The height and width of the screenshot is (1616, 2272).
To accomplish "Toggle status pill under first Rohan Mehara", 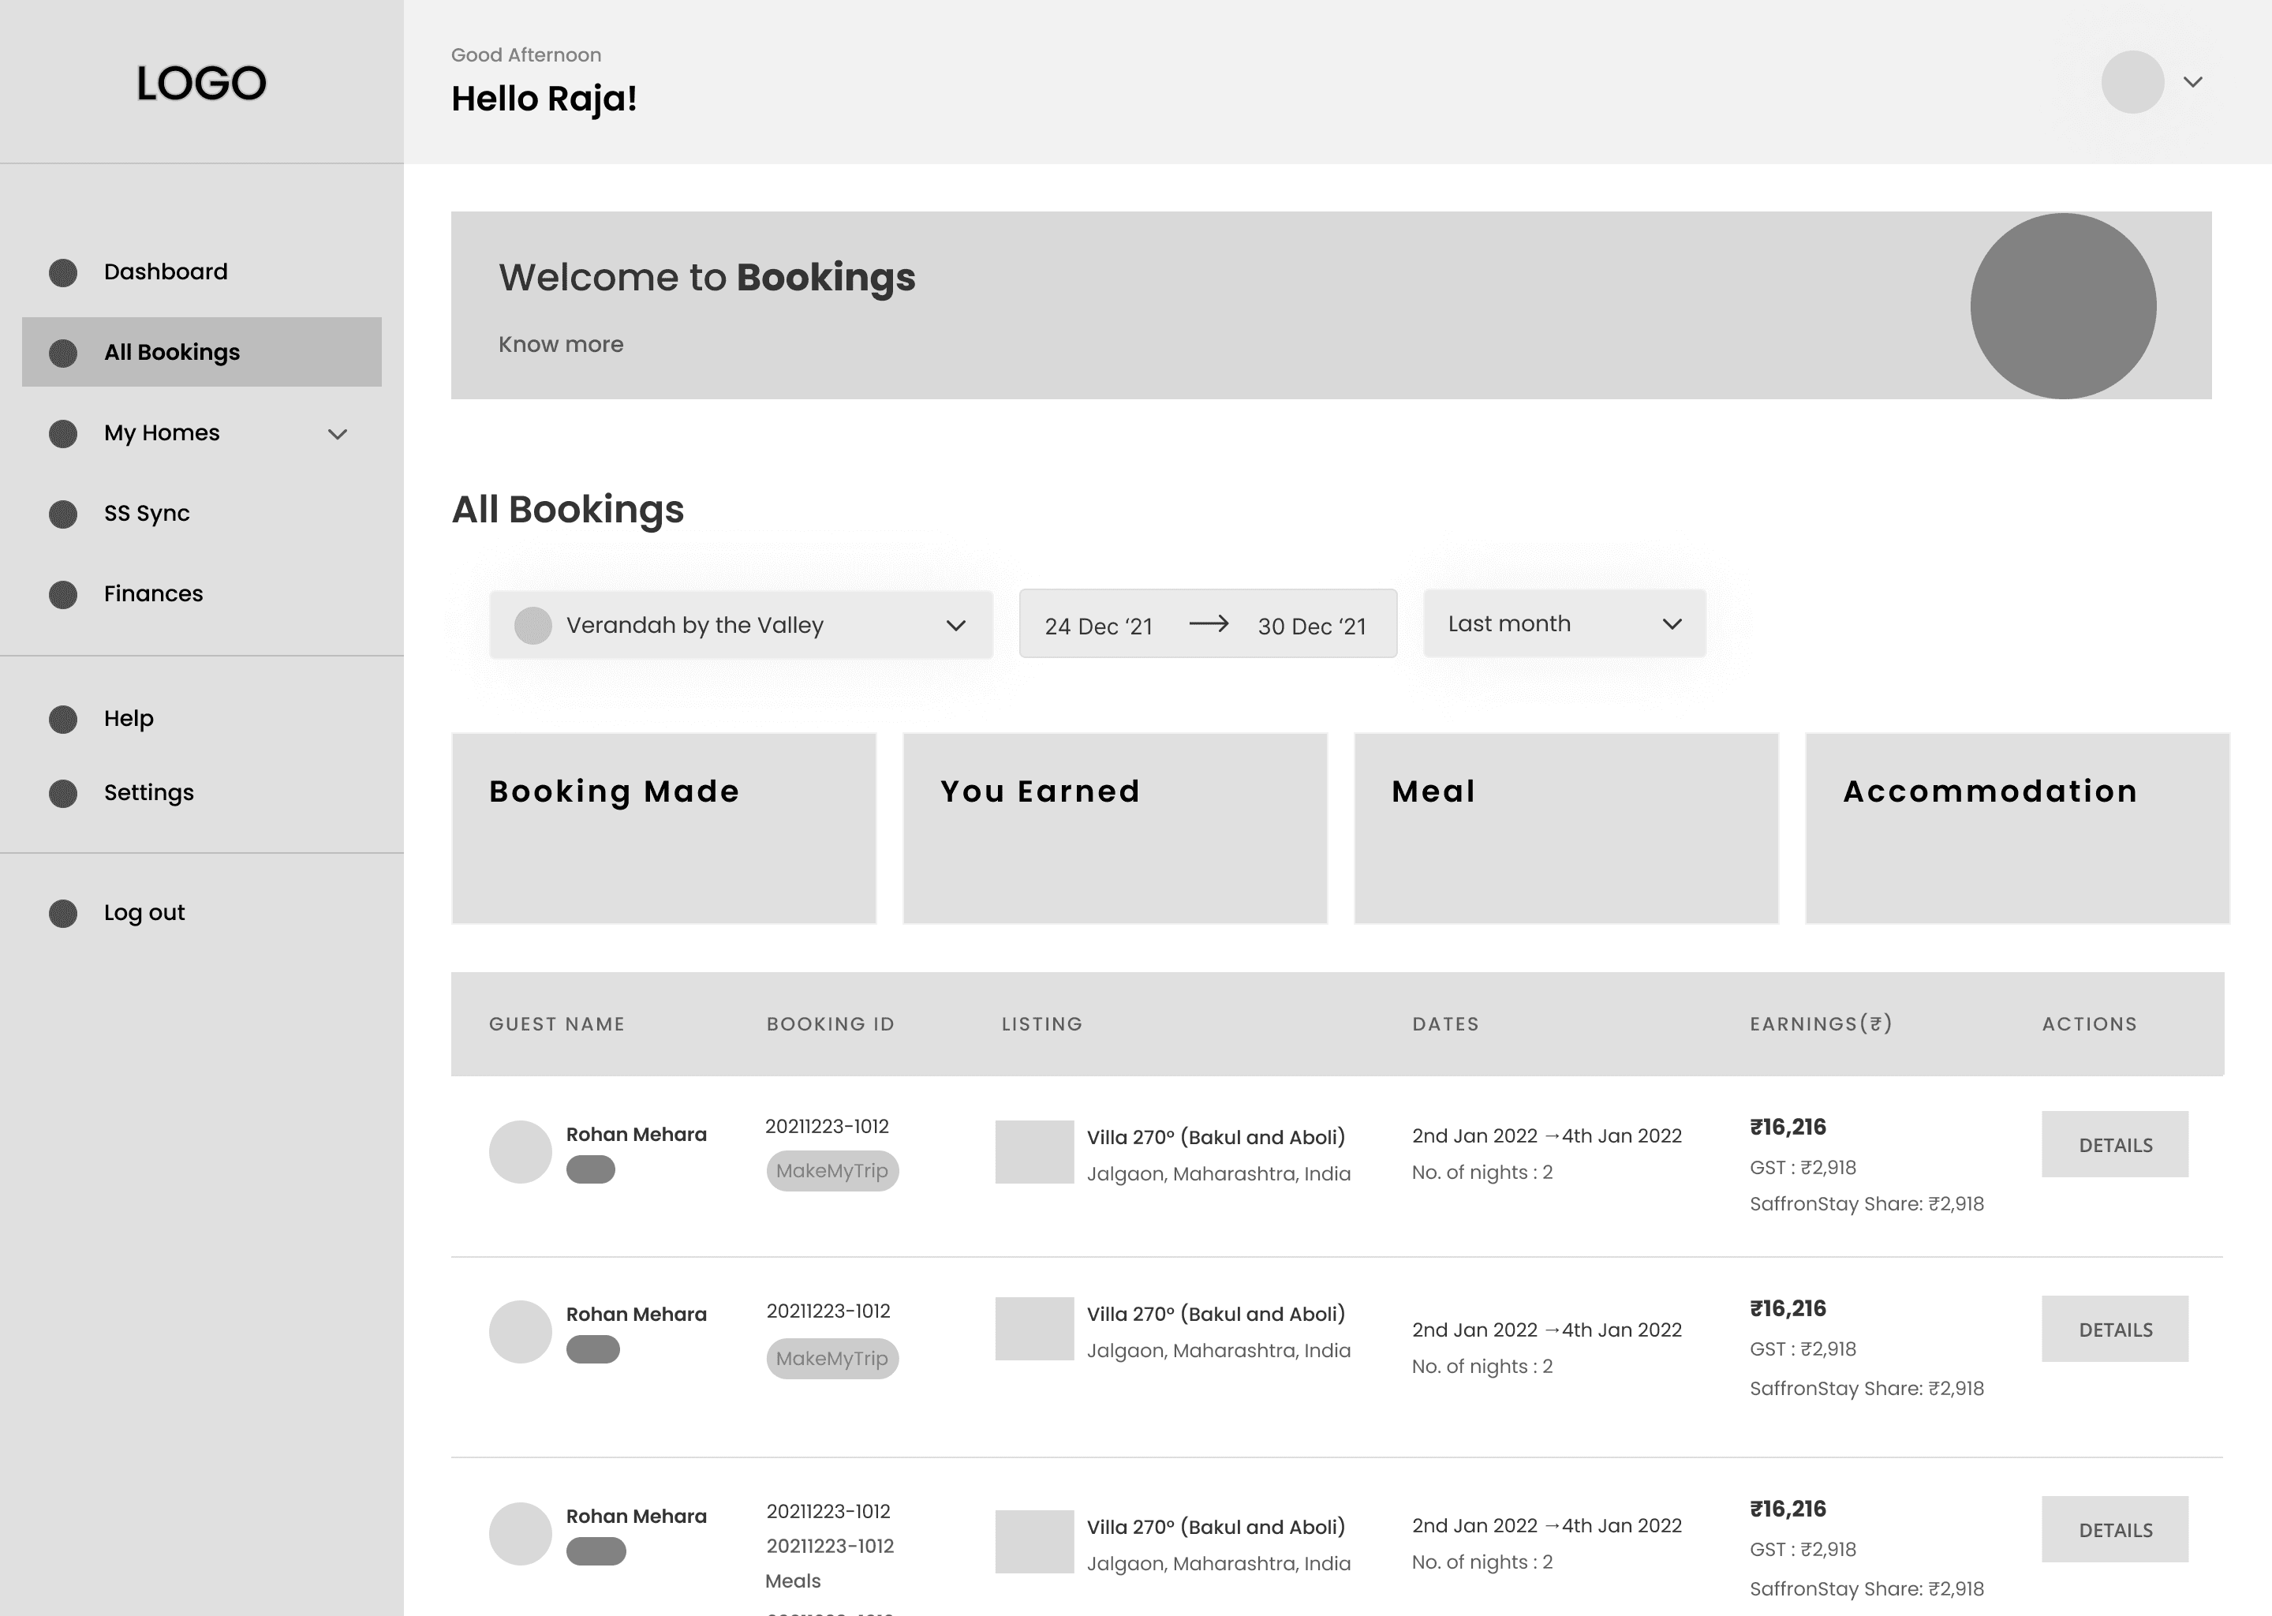I will tap(590, 1170).
